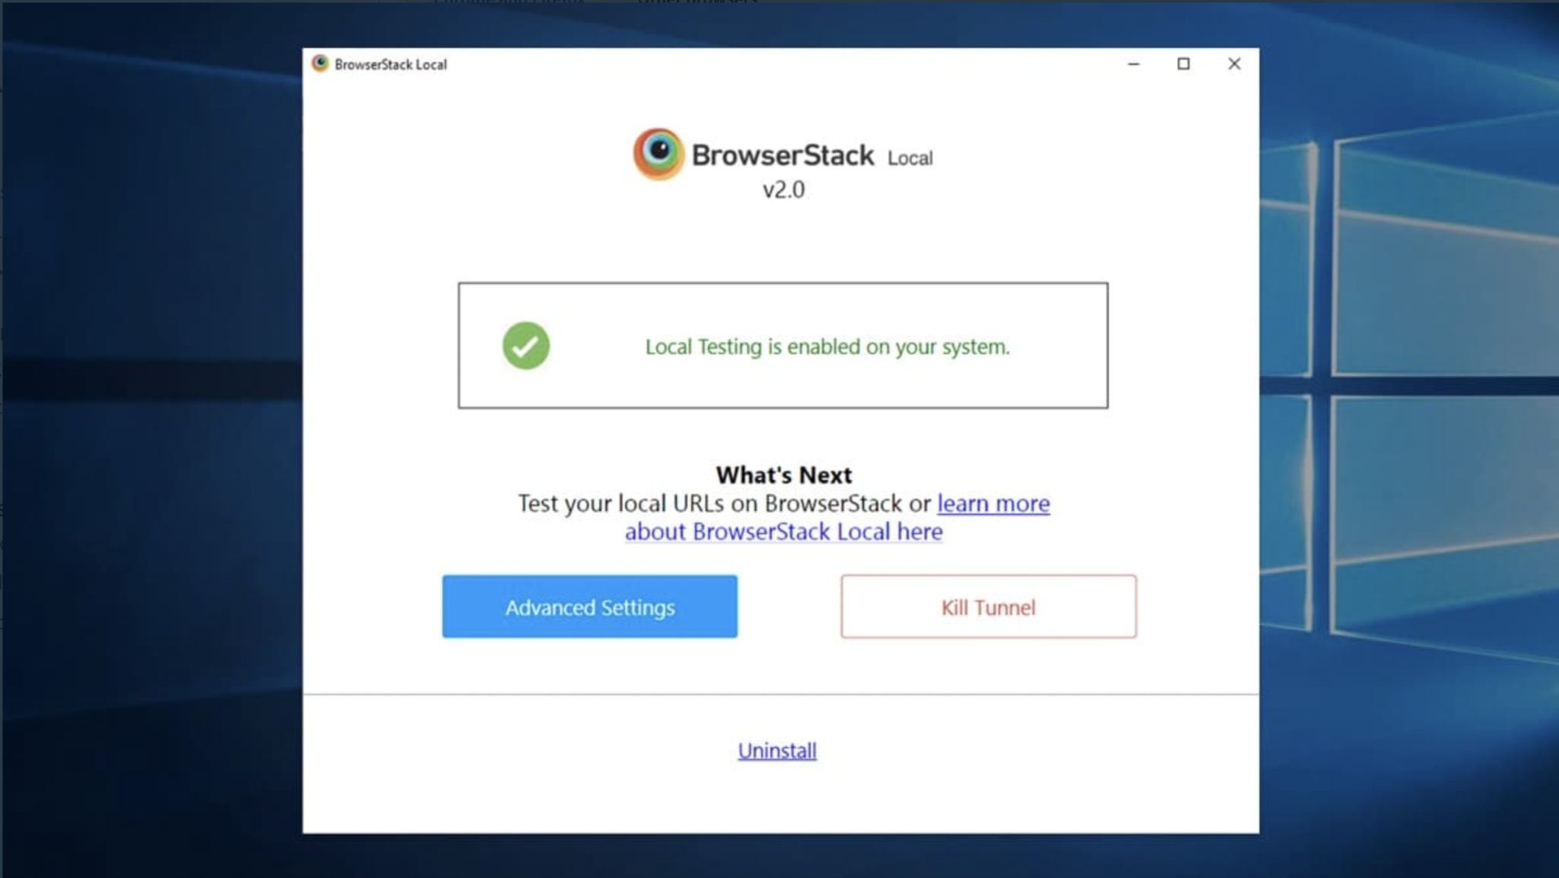Viewport: 1559px width, 878px height.
Task: Click the 'What's Next' heading
Action: click(783, 474)
